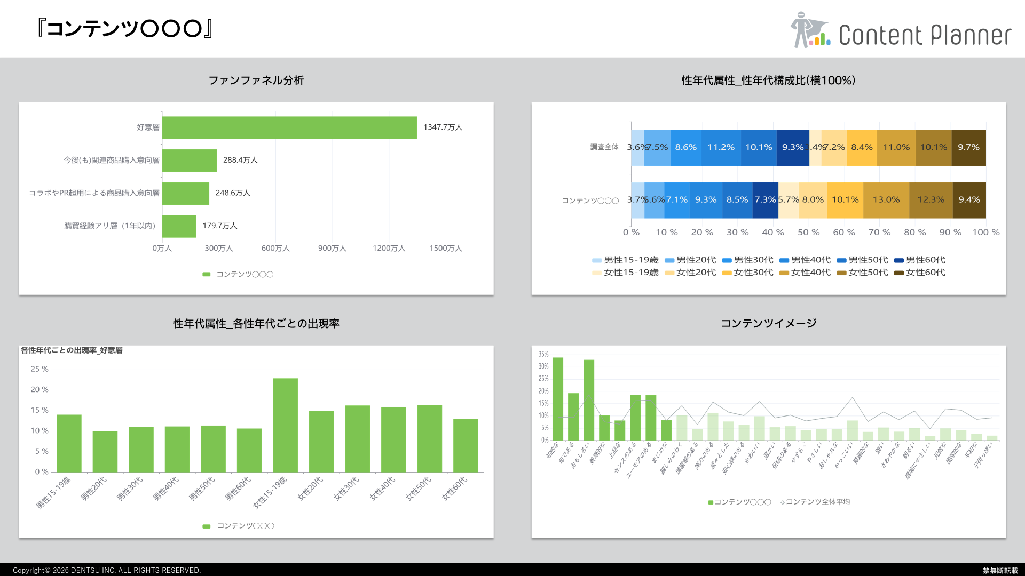Click the 禁無断転載 footer text
This screenshot has width=1025, height=576.
tap(1000, 571)
